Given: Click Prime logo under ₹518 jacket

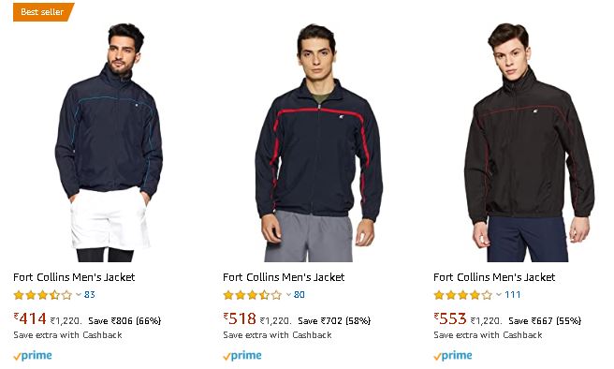Looking at the screenshot, I should (242, 356).
